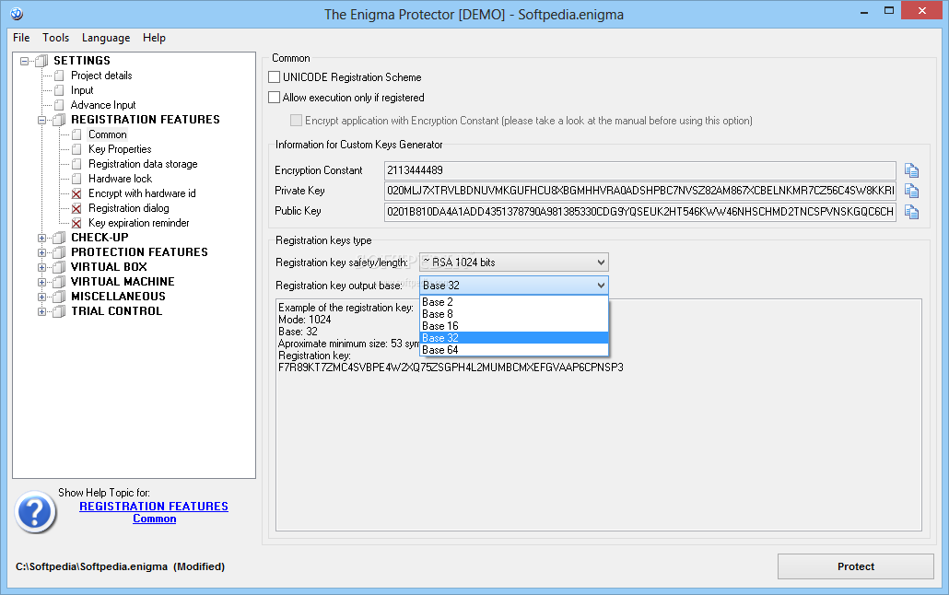Screen dimensions: 949x595
Task: Click the TRIAL CONTROL folder icon
Action: (x=59, y=311)
